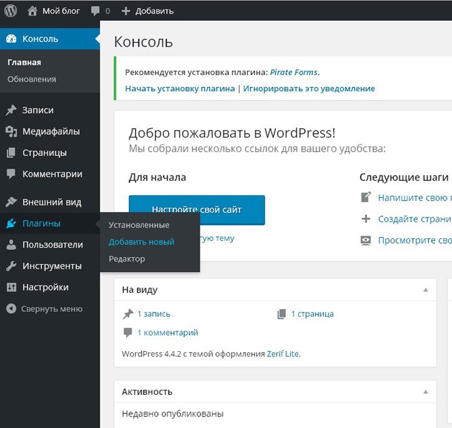Open the Добавить menu in admin bar
452x428 pixels.
click(x=154, y=11)
